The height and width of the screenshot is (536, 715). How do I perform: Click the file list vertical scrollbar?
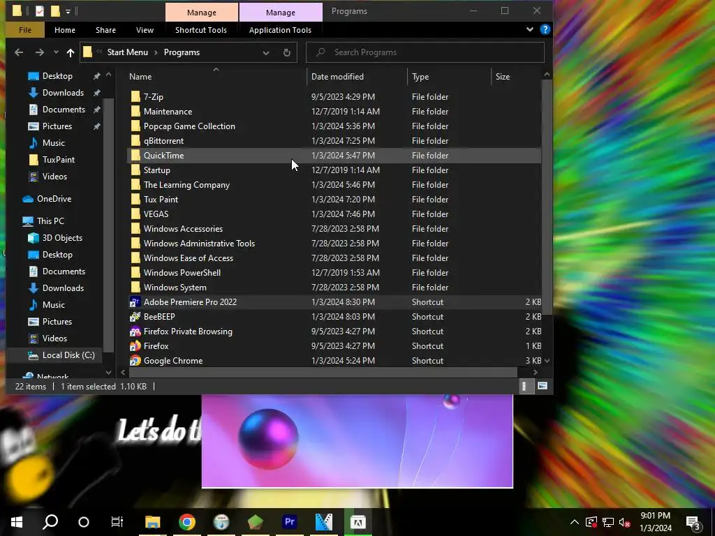[x=547, y=197]
